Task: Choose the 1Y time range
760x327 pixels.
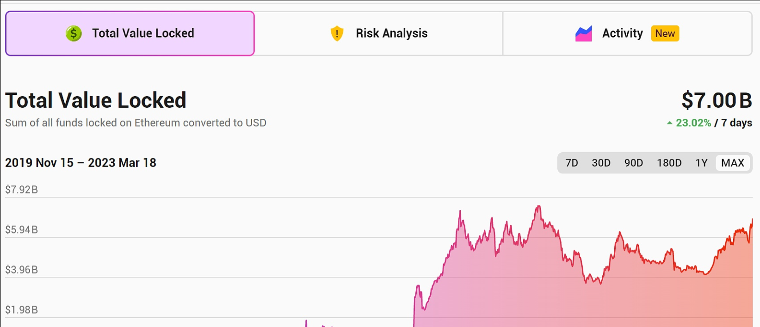Action: (701, 163)
